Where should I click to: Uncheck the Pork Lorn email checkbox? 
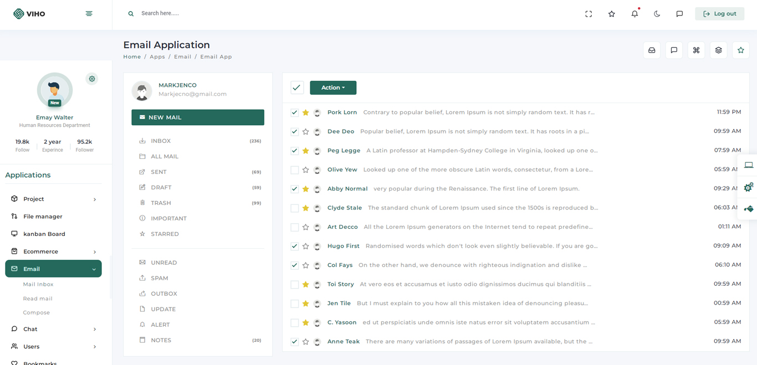pos(295,112)
